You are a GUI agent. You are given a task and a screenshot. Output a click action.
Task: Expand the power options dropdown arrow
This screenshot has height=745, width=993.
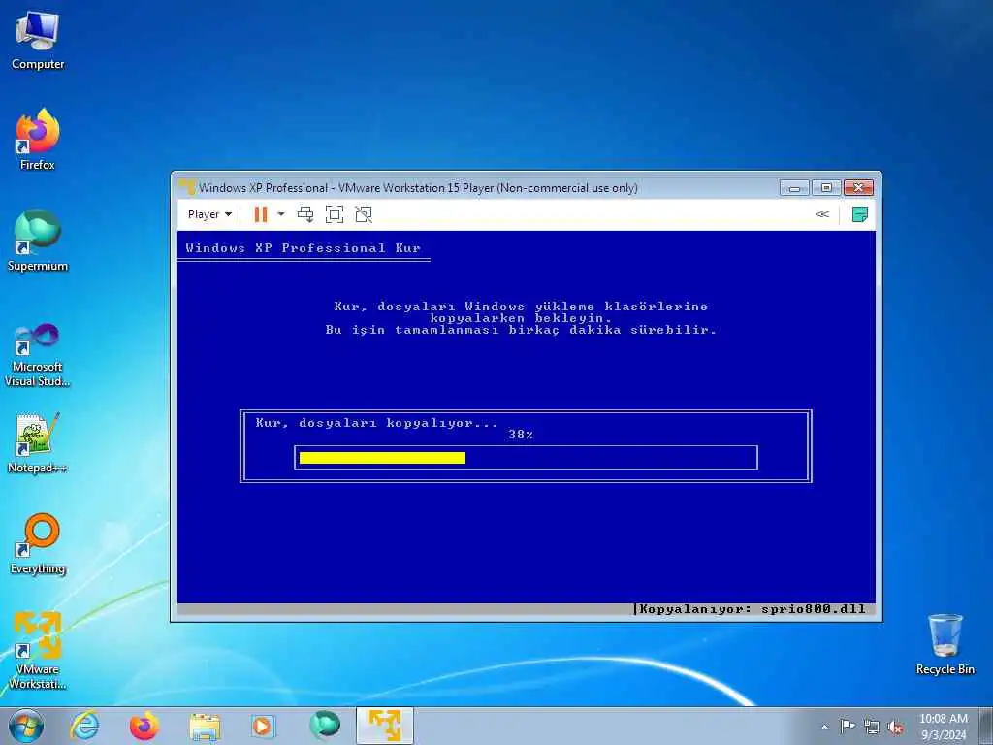coord(281,214)
